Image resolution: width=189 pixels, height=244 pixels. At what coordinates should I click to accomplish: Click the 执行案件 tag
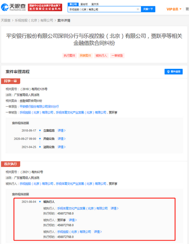[69, 55]
